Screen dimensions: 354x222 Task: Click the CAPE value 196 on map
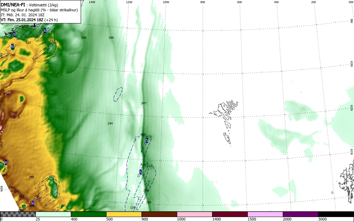(111, 38)
